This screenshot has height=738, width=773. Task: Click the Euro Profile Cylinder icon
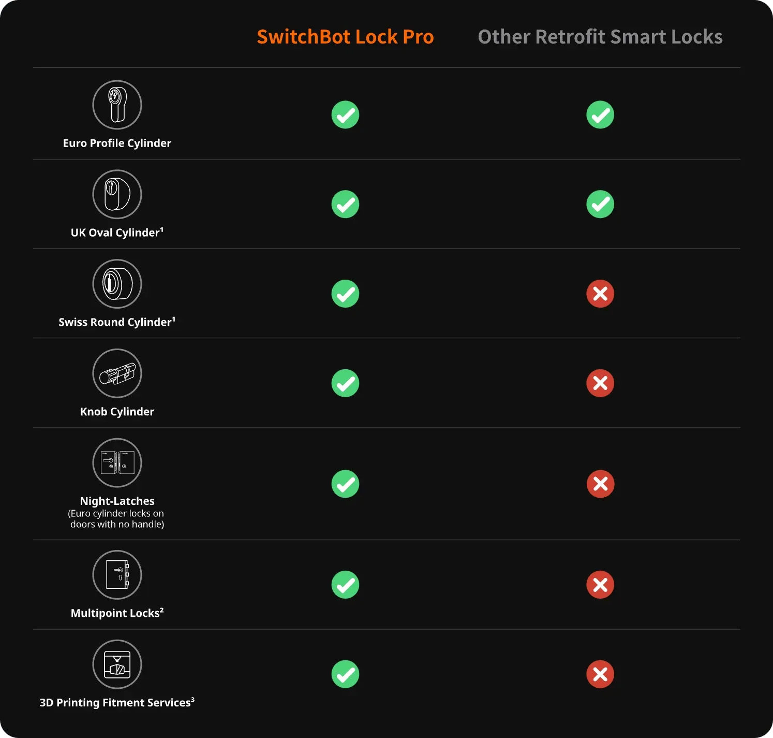coord(117,105)
